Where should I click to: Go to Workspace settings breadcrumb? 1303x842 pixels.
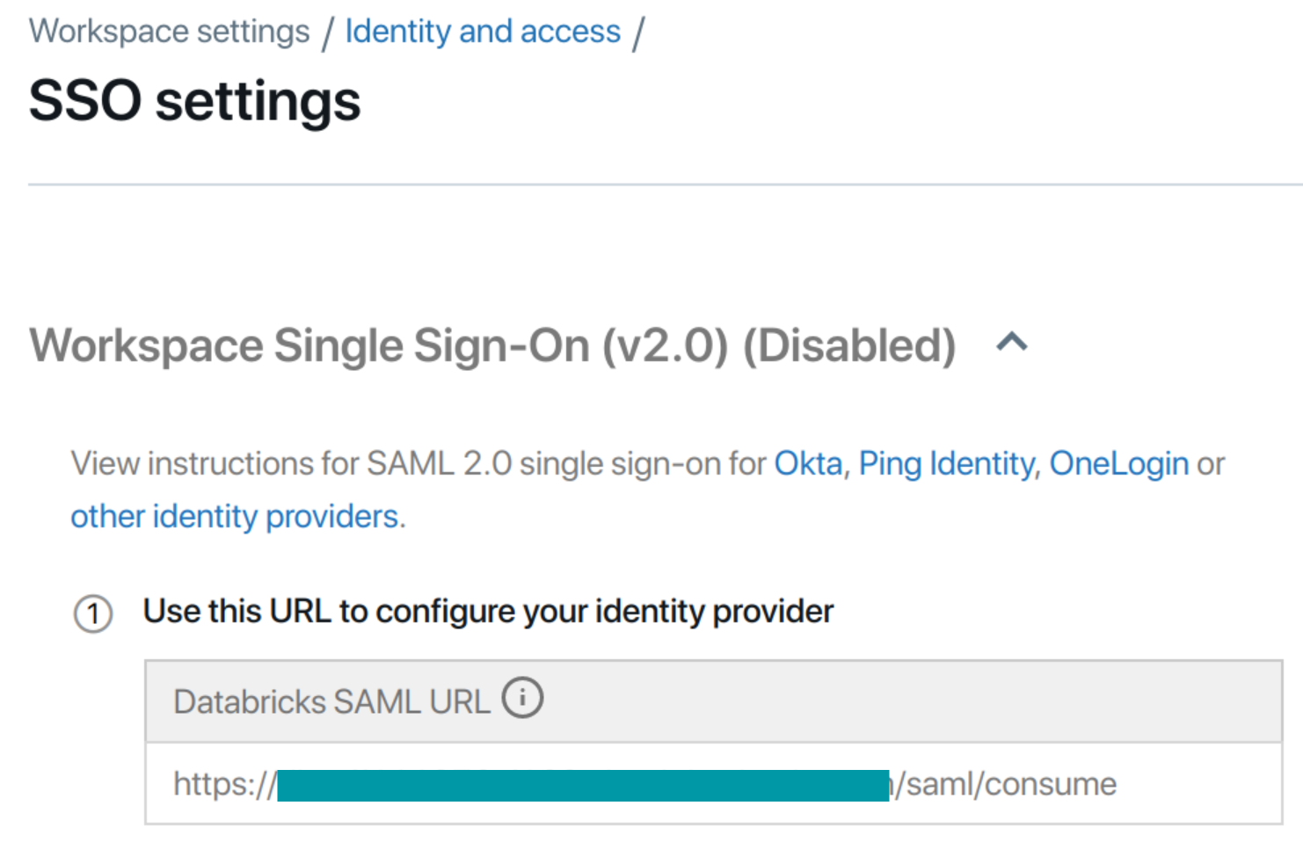click(169, 32)
